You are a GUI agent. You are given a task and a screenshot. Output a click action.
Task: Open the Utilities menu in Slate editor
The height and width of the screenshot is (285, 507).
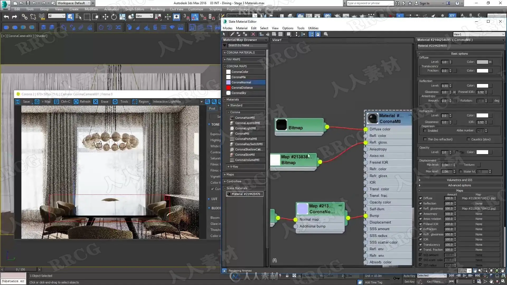[x=313, y=28]
